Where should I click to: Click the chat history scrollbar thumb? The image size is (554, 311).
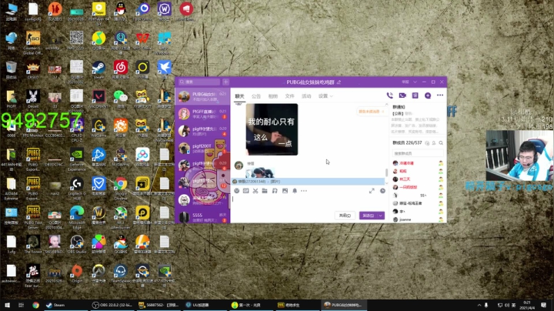point(386,172)
